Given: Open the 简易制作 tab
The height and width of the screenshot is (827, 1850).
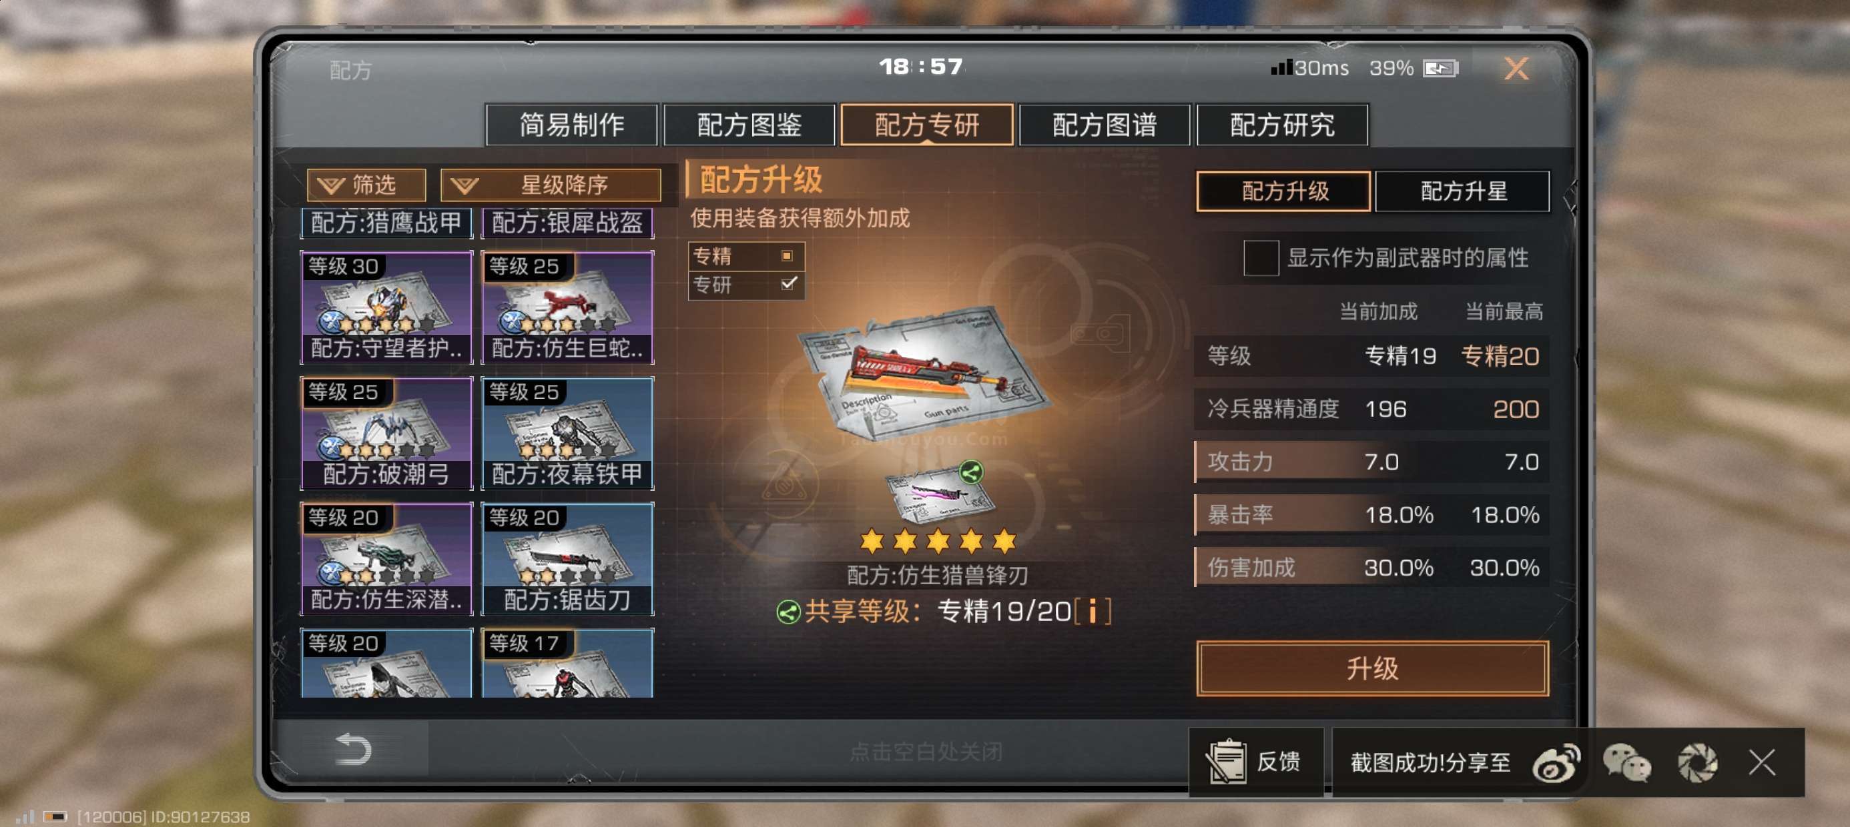Looking at the screenshot, I should [x=572, y=125].
